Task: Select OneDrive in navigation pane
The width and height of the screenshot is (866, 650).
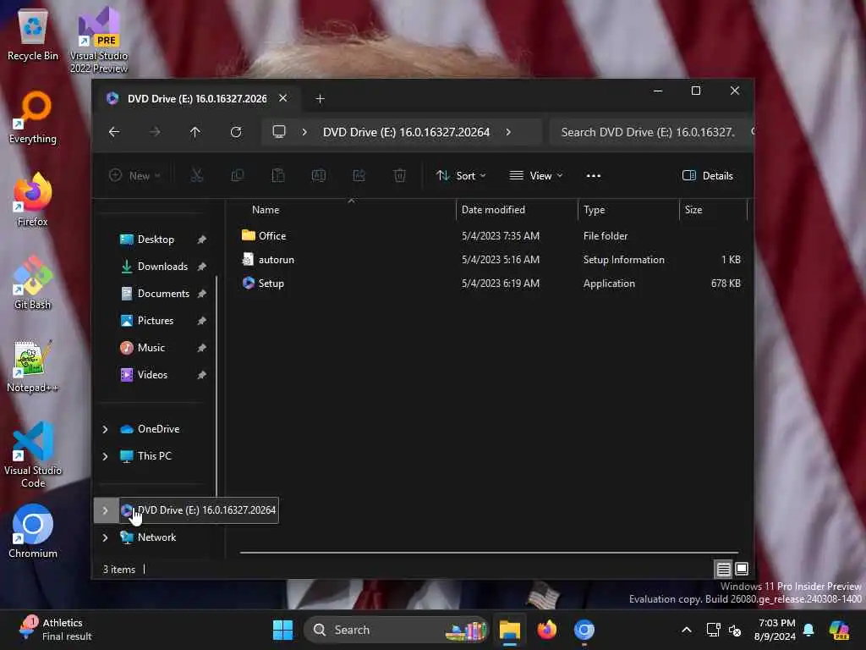Action: (158, 429)
